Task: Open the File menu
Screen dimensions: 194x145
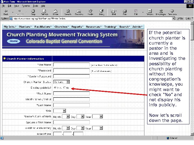Action: pos(3,6)
